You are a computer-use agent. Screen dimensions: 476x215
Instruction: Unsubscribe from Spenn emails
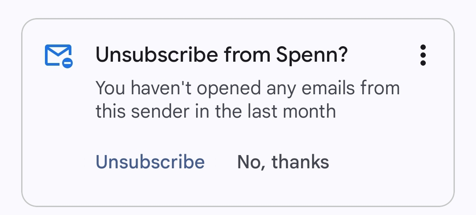[150, 162]
